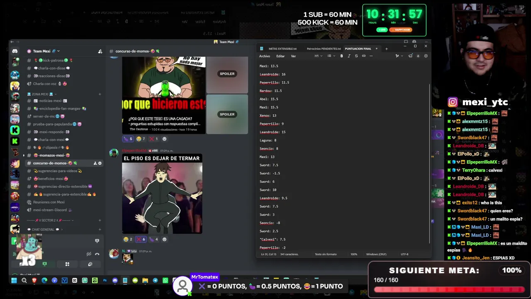Add channel to ZONA MEXI category
This screenshot has height=299, width=531.
coord(100,94)
